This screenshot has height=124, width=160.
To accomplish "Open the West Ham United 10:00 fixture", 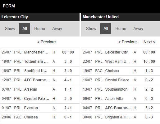I will pyautogui.click(x=121, y=62).
